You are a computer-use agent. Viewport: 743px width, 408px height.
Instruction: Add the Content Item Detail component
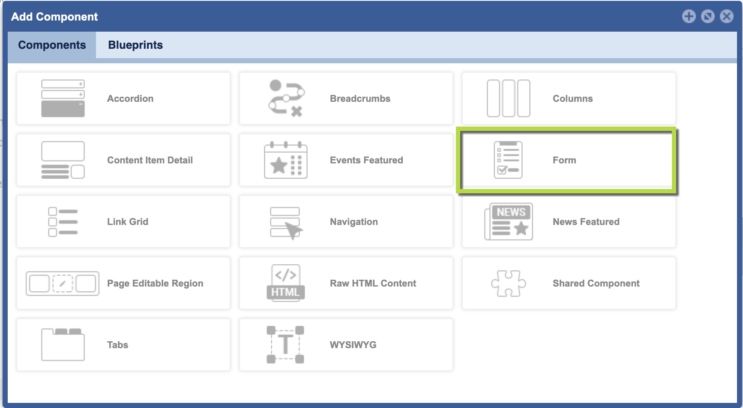point(150,160)
